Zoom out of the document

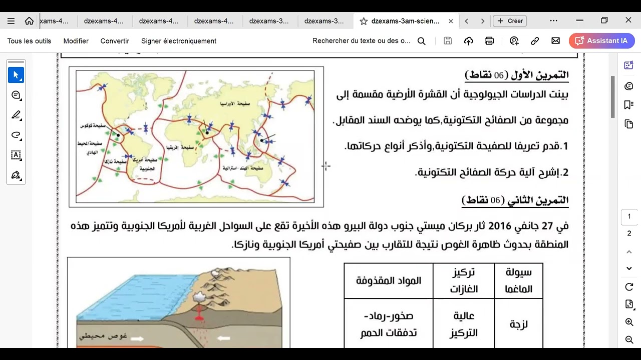629,340
